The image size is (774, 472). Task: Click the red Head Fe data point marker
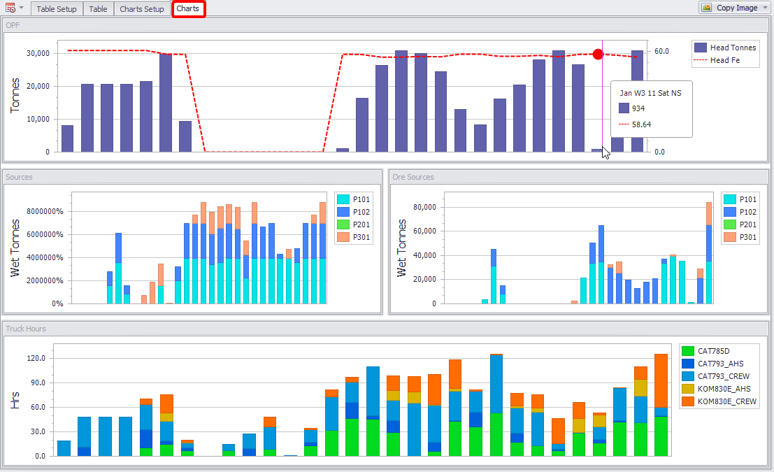[598, 55]
